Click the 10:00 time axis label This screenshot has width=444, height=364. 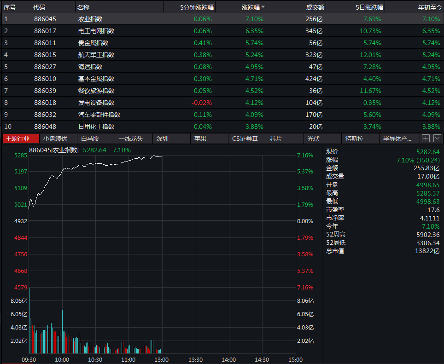click(x=62, y=360)
